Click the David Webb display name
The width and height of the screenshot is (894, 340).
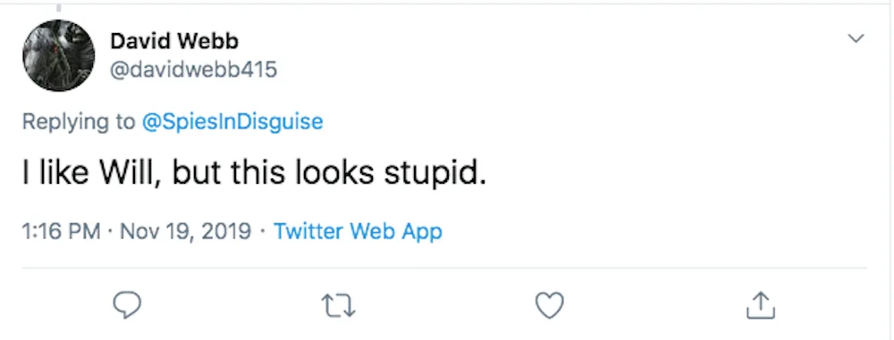[x=174, y=41]
